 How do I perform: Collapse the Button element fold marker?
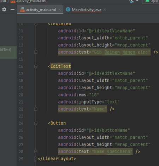tap(36, 123)
